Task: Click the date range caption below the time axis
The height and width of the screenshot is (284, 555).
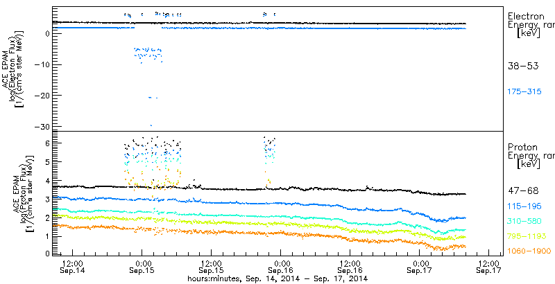Action: click(278, 279)
